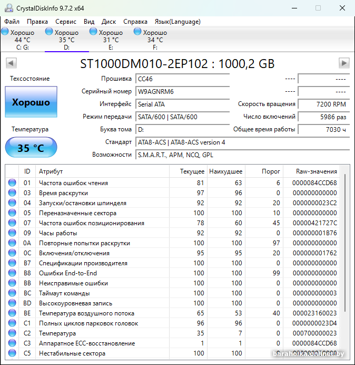355x365 pixels.
Task: Go to next disk with right arrow
Action: click(x=344, y=63)
